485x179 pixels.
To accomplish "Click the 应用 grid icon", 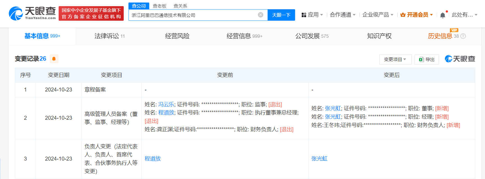I will (x=304, y=15).
